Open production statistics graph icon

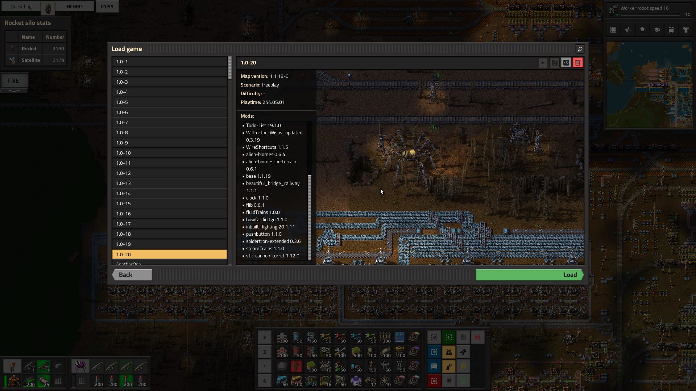click(628, 30)
